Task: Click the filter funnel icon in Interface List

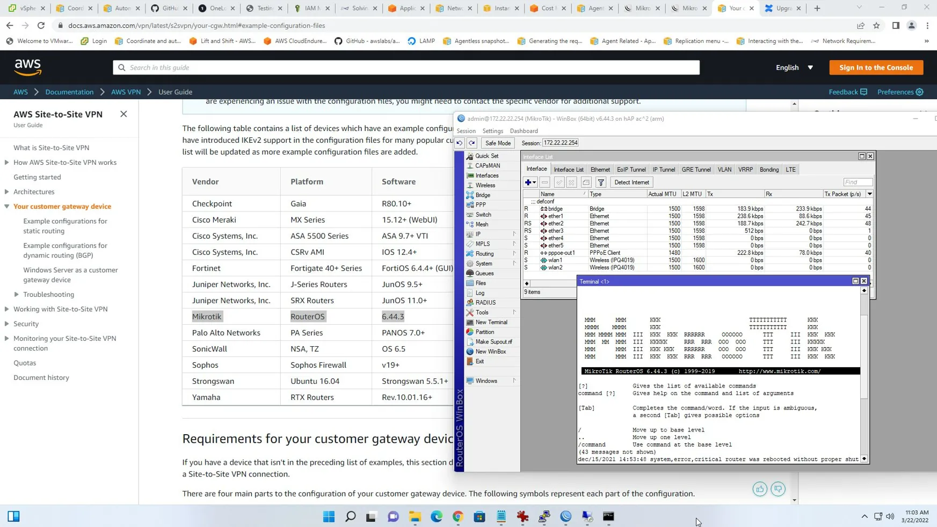Action: coord(601,182)
